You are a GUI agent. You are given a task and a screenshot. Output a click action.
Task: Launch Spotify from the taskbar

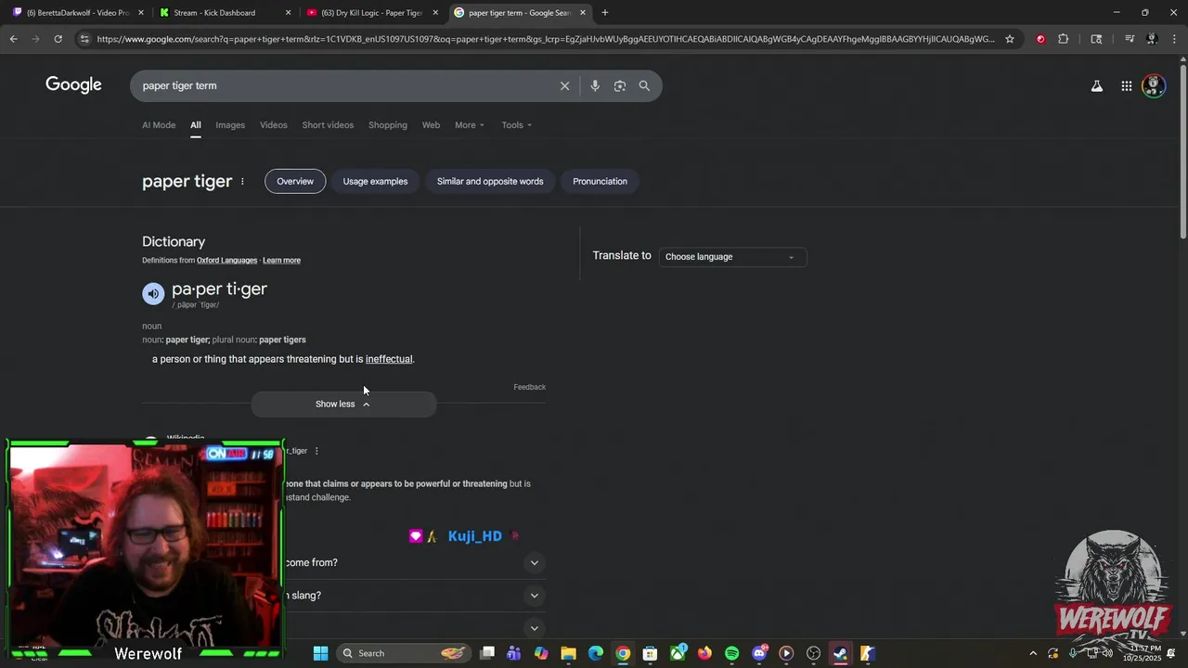click(x=732, y=653)
